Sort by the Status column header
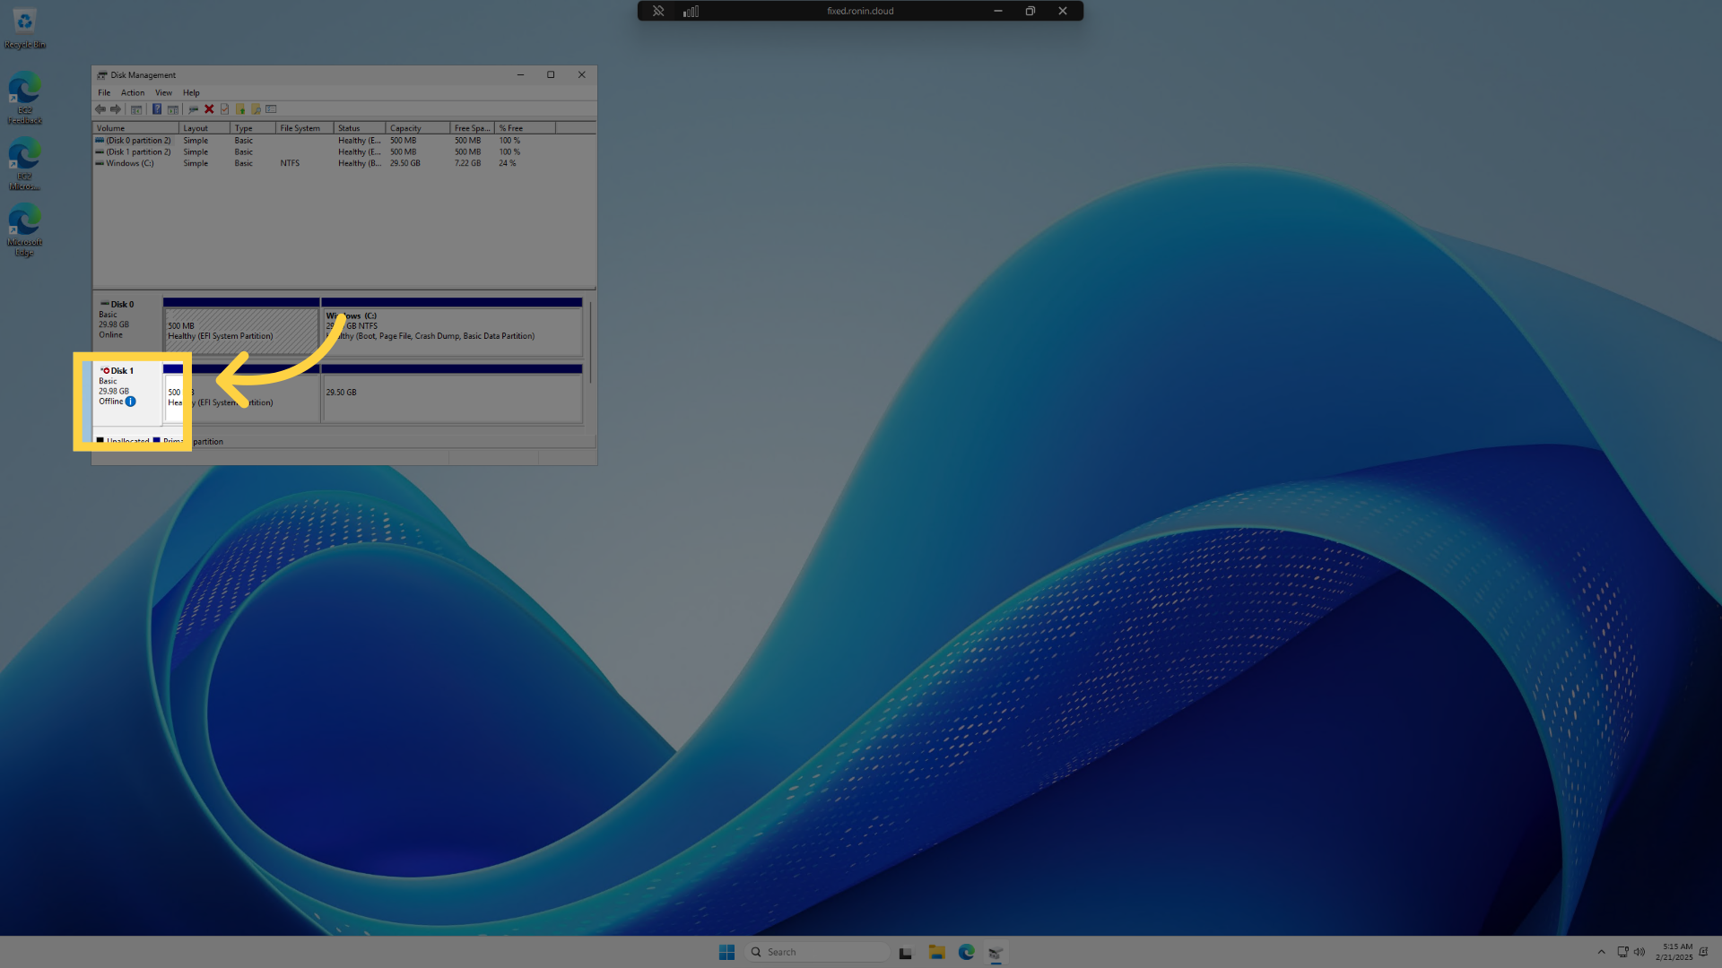Image resolution: width=1722 pixels, height=968 pixels. [x=360, y=128]
